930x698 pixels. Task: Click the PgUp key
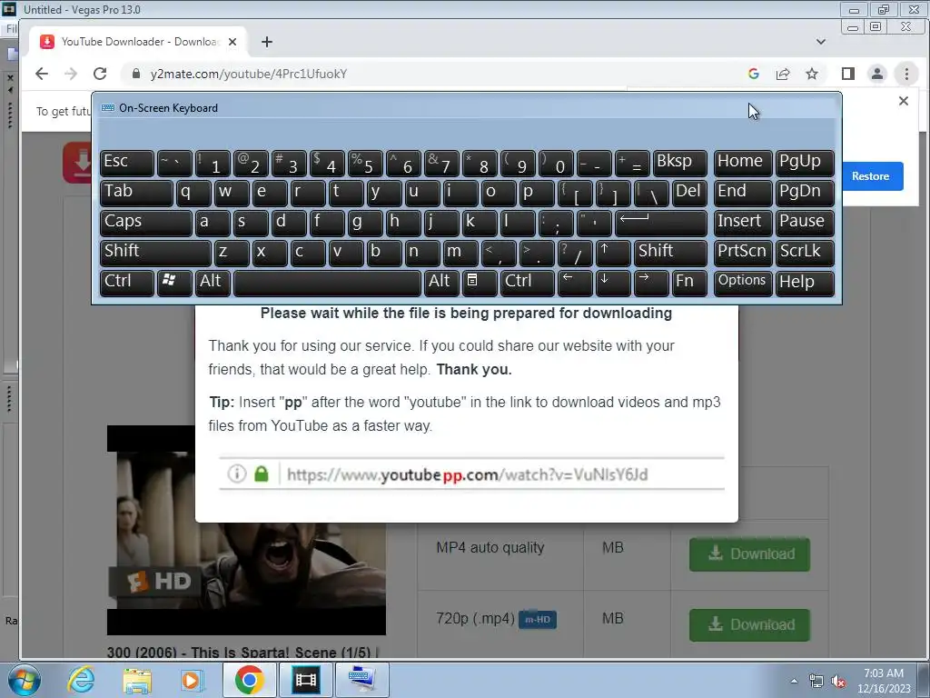[805, 163]
